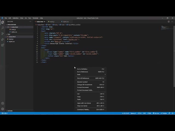Close the index.html tab
Image resolution: width=175 pixels, height=131 pixels.
pos(45,22)
